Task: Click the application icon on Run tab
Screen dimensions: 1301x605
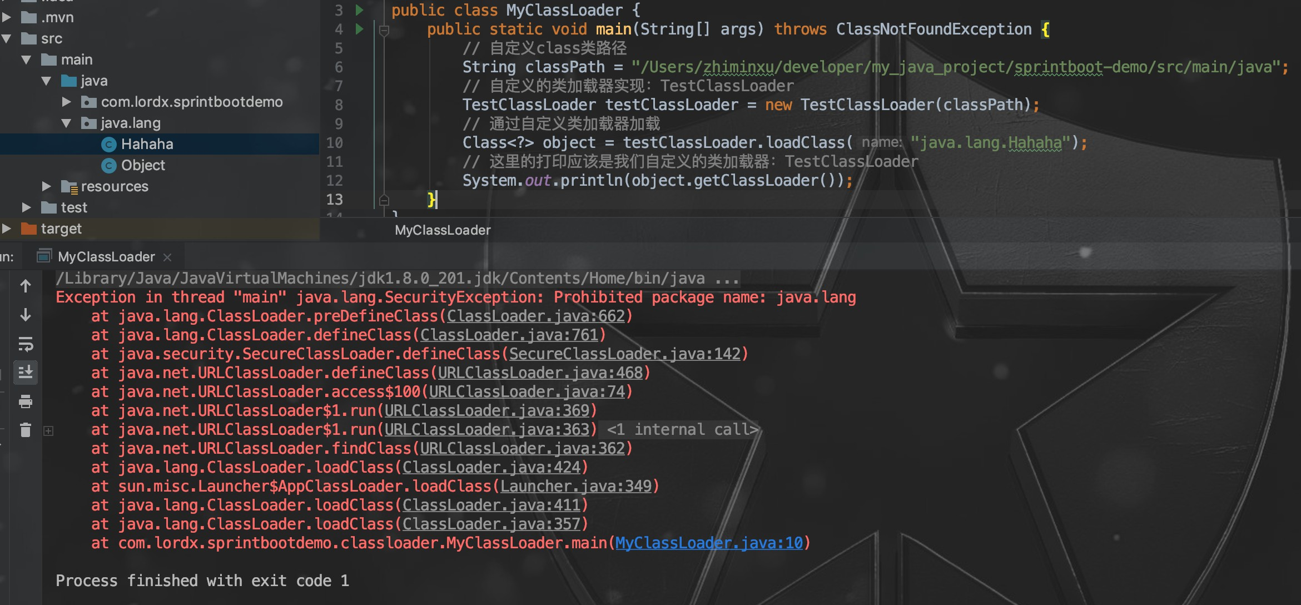Action: click(44, 256)
